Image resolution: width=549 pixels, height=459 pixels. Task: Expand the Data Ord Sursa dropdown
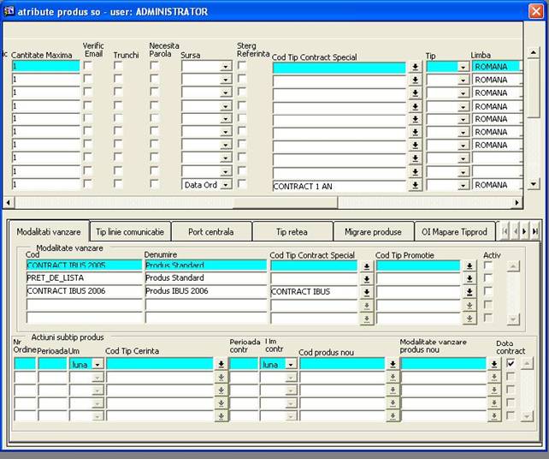[226, 185]
